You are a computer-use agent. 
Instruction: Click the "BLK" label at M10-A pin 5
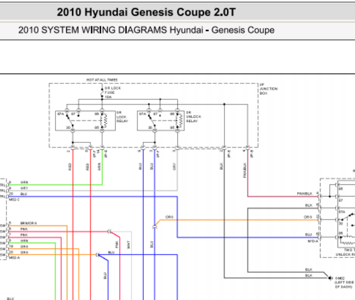(x=309, y=205)
